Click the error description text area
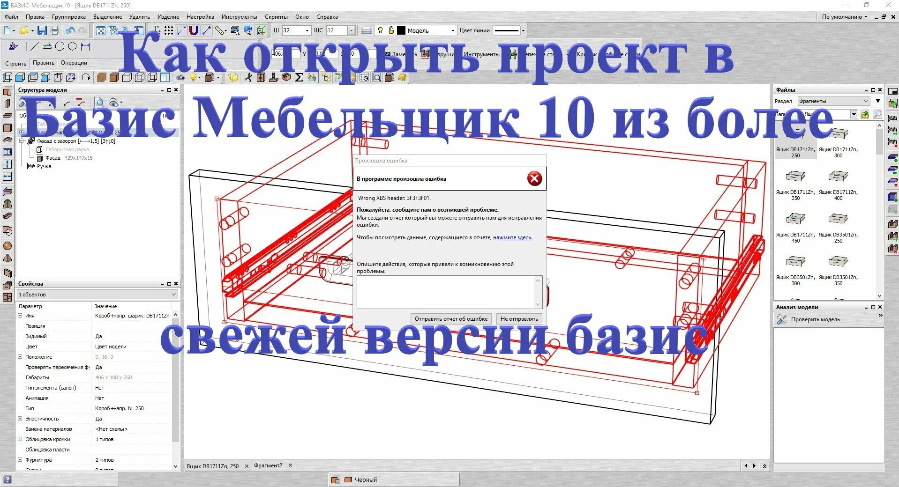899x487 pixels. click(449, 292)
